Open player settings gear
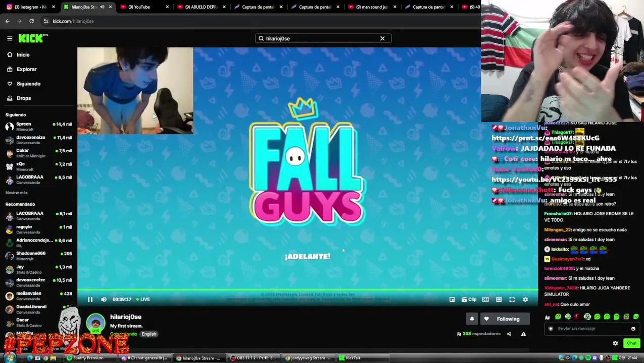Image resolution: width=644 pixels, height=363 pixels. 525,299
